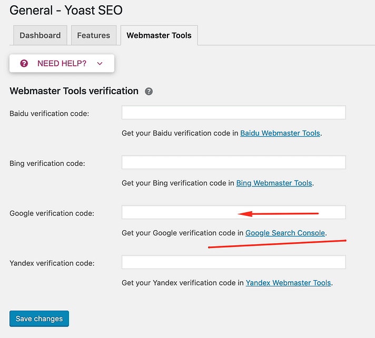Switch to the Dashboard tab
The height and width of the screenshot is (338, 375).
pyautogui.click(x=40, y=35)
